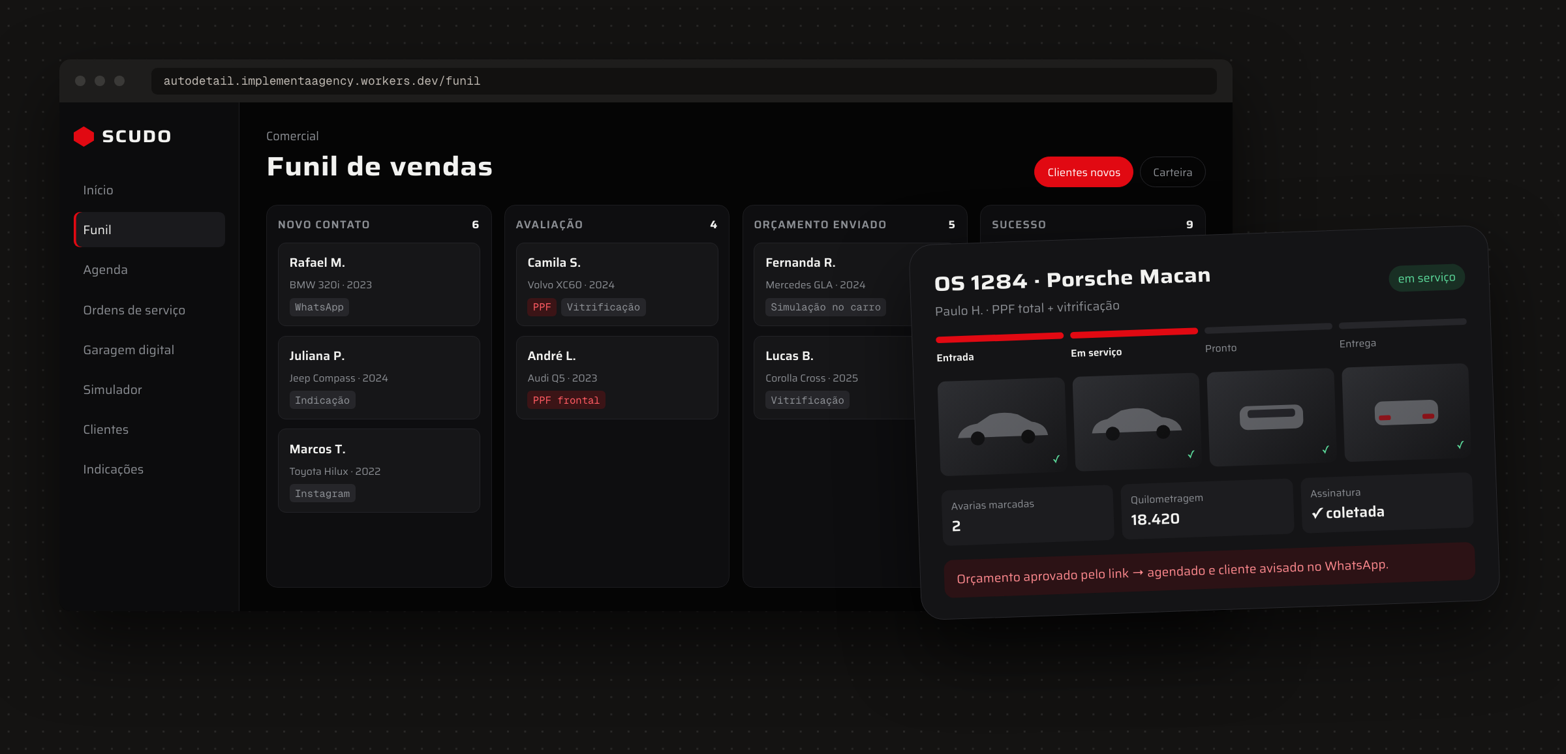This screenshot has height=754, width=1566.
Task: Go to Ordens de serviço
Action: [x=134, y=310]
